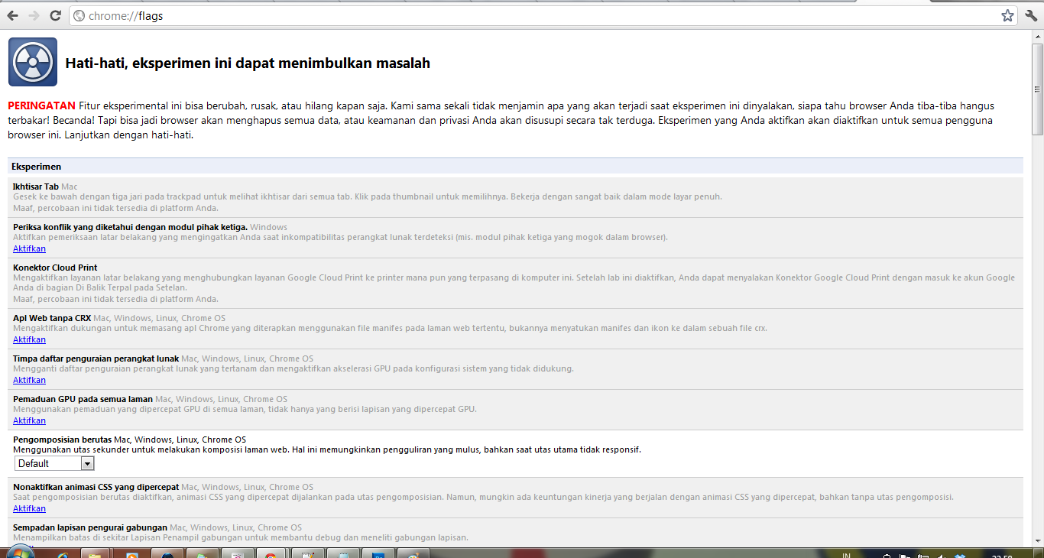The image size is (1044, 558).
Task: Click Aktifkan under Nonaktifkan animasi CSS yang dipercepat
Action: pyautogui.click(x=29, y=508)
